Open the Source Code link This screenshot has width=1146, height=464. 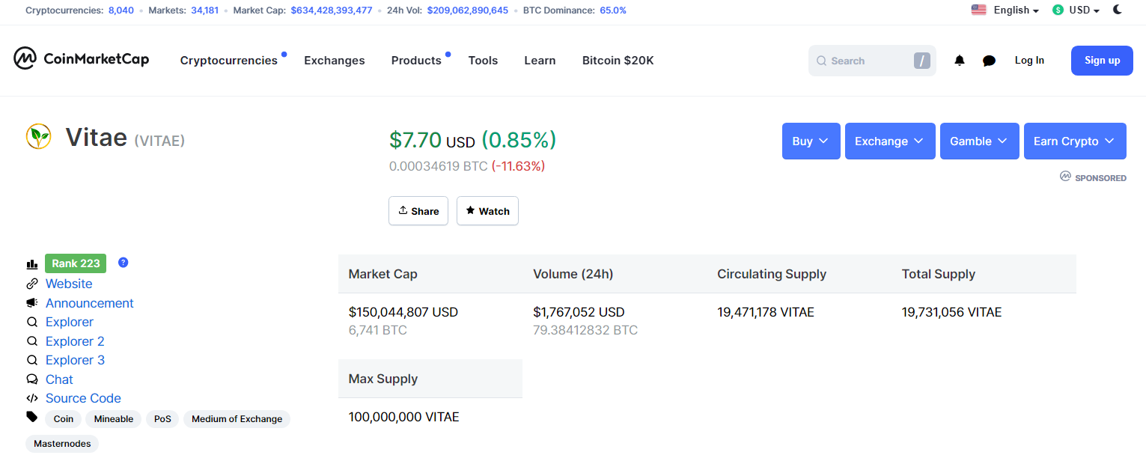click(83, 398)
